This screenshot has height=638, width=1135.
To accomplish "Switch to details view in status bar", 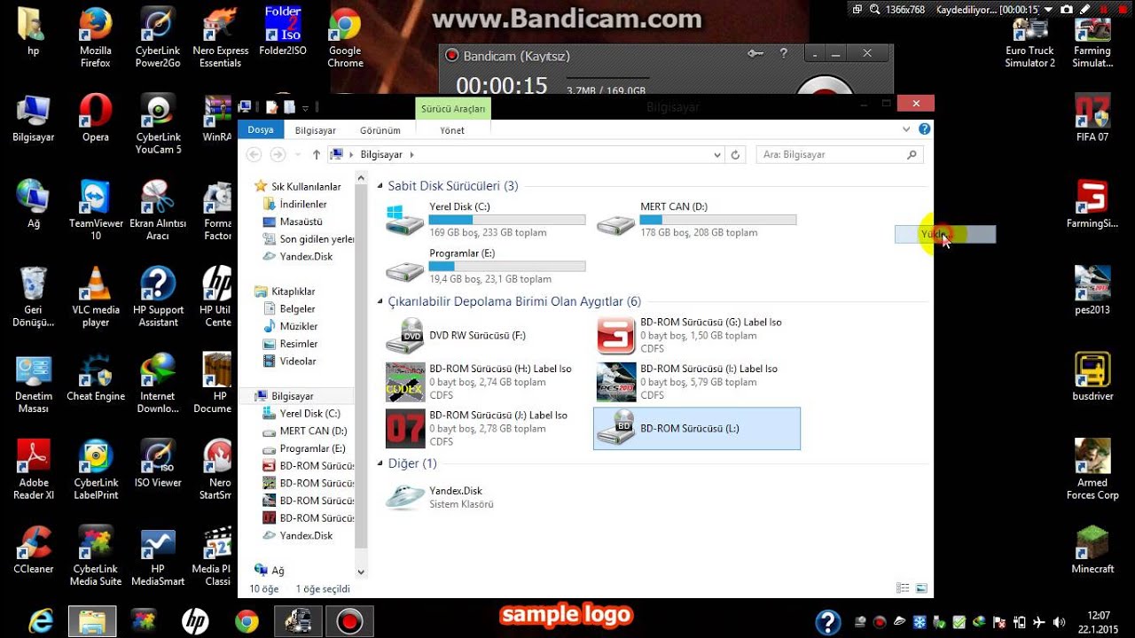I will [903, 588].
